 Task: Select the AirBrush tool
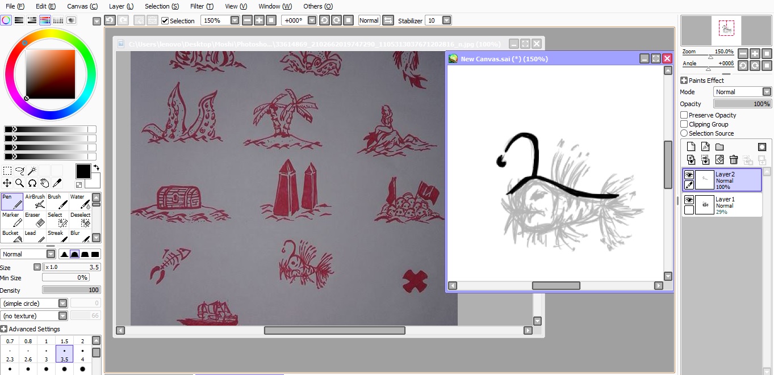pos(35,201)
